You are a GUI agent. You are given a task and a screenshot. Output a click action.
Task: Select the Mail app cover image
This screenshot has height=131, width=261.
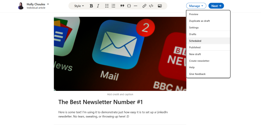[x=120, y=54]
